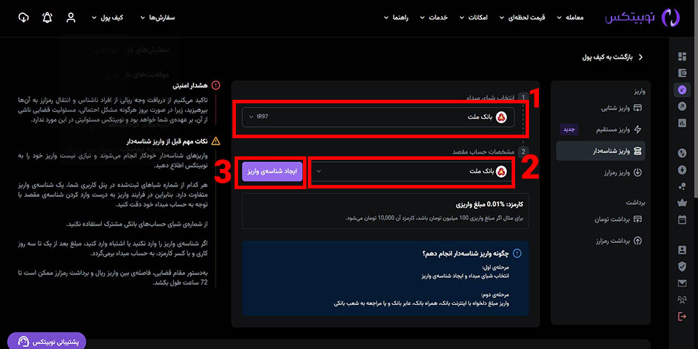This screenshot has width=698, height=349.
Task: Click the yellow triangle نکات مهم icon
Action: 216,142
